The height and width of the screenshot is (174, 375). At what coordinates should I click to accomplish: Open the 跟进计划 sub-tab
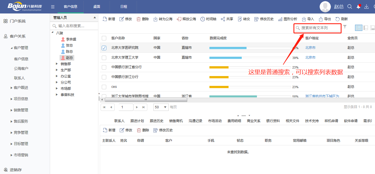click(137, 121)
